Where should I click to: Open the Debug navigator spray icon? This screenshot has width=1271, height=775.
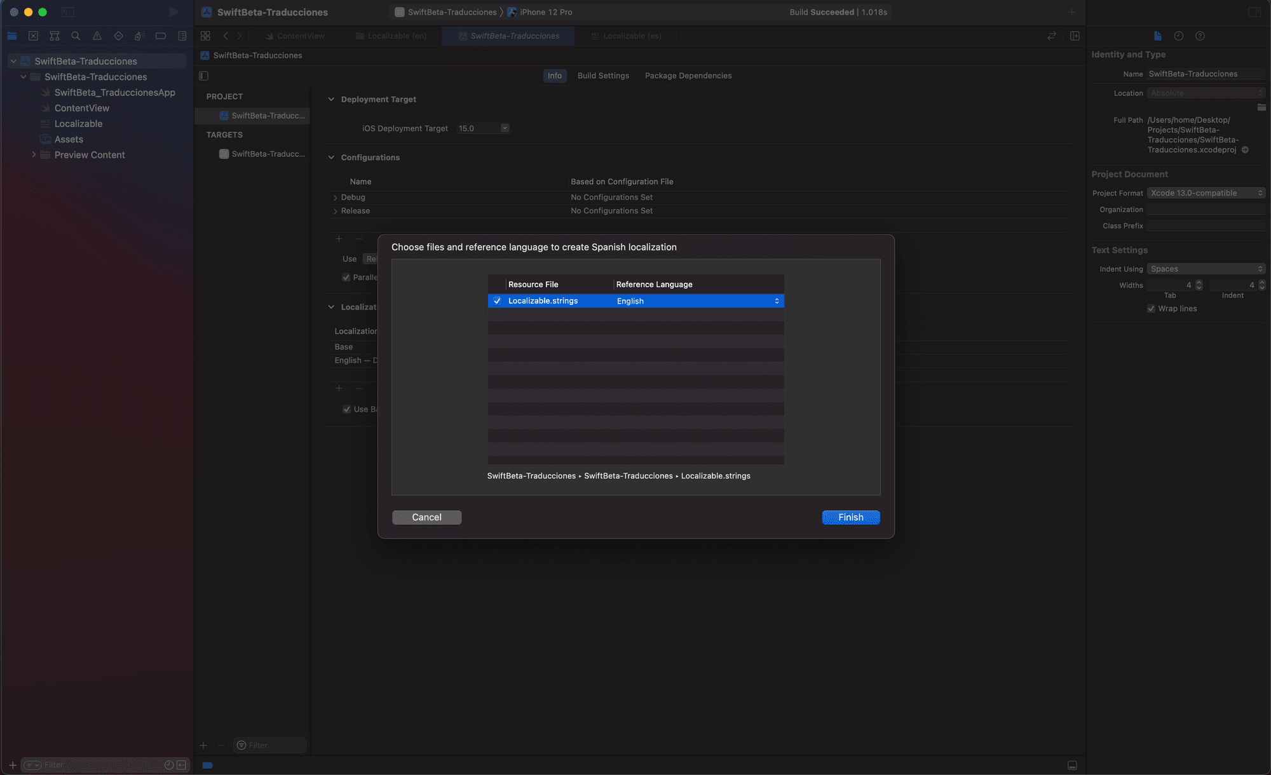pyautogui.click(x=140, y=36)
